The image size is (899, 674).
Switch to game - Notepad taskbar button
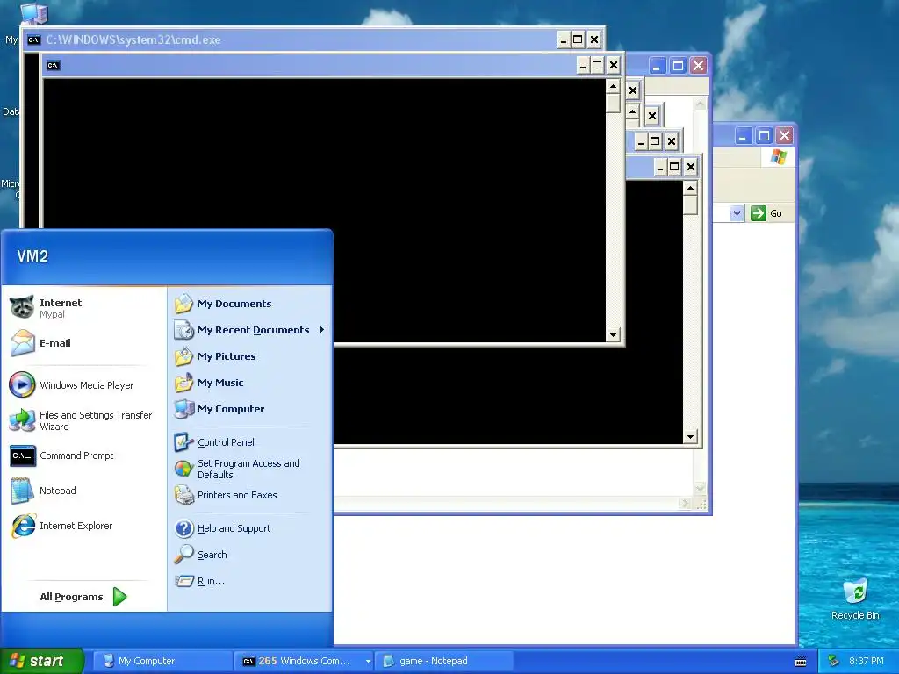click(x=445, y=661)
